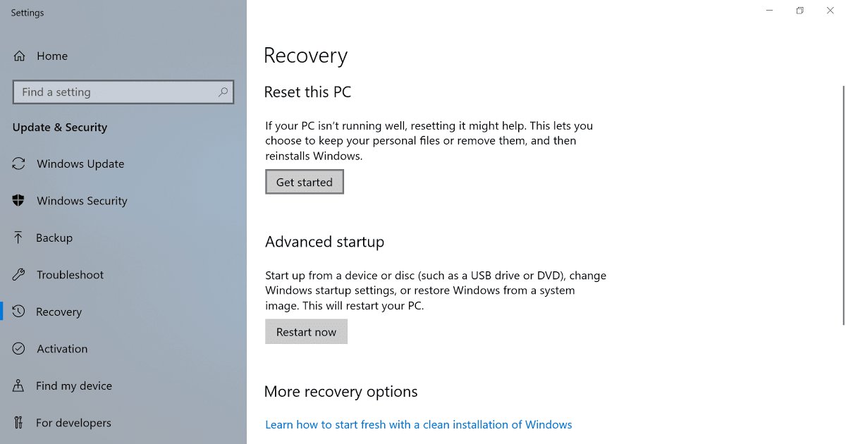Click the Troubleshoot wrench icon
This screenshot has width=846, height=444.
point(19,275)
